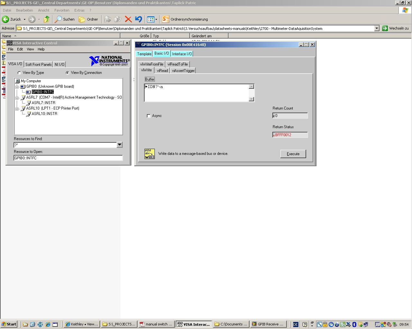Switch to S:\_PROJECTS folder taskbar button

click(x=119, y=324)
